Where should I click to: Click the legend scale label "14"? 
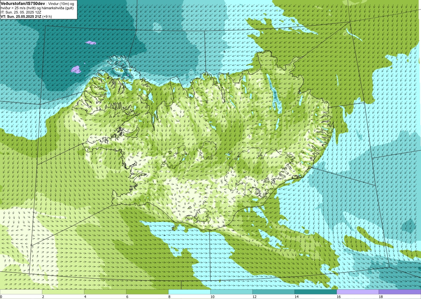click(x=297, y=297)
